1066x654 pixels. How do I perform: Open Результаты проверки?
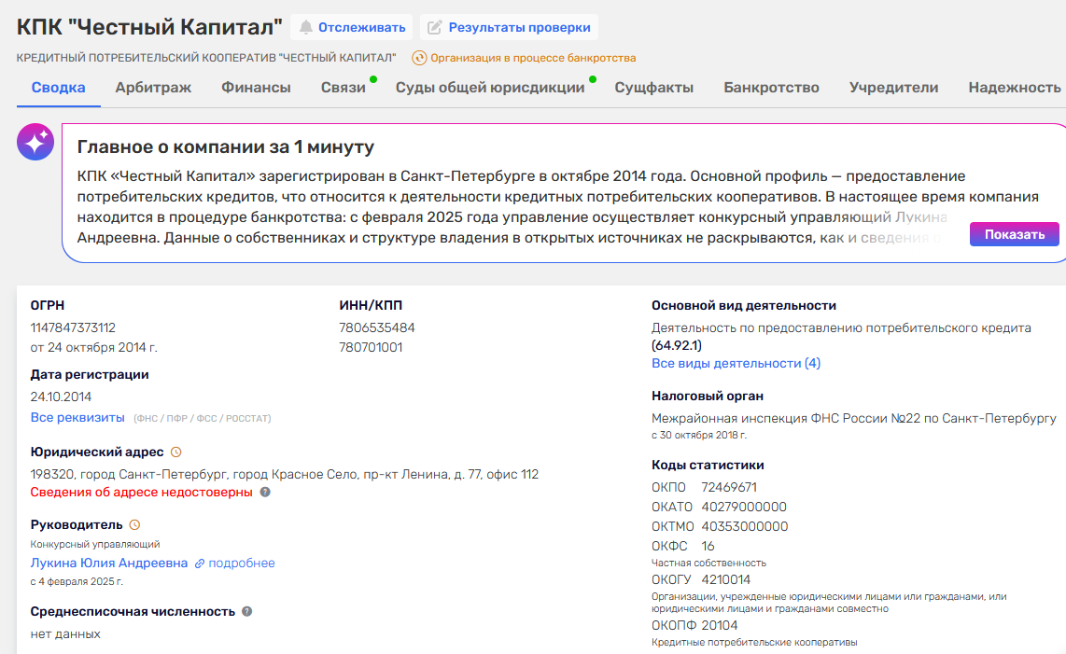[x=510, y=27]
